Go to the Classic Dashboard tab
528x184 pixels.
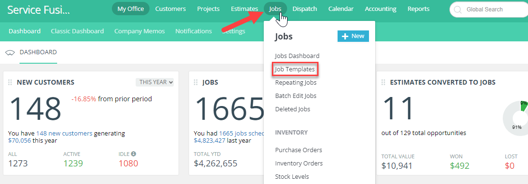(x=78, y=31)
